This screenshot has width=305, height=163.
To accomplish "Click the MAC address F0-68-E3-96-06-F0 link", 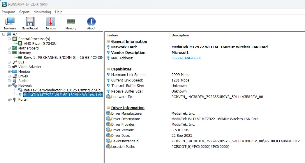I will tap(186, 58).
